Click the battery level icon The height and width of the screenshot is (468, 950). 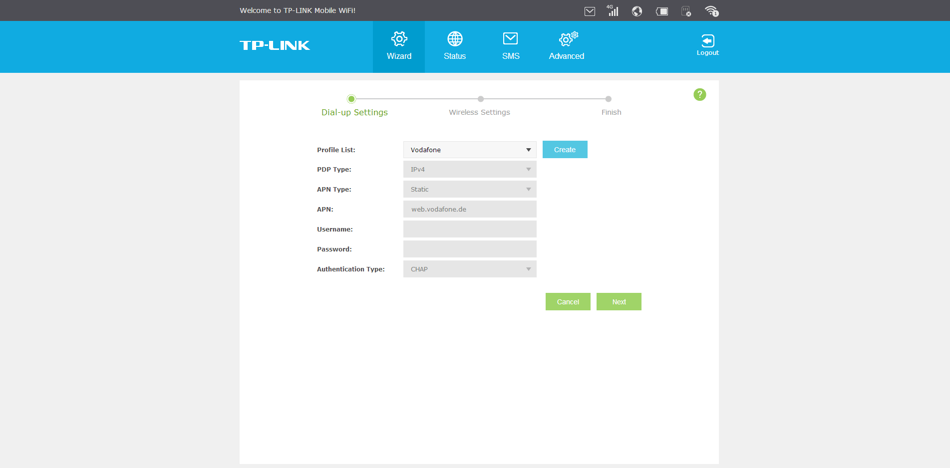tap(662, 11)
